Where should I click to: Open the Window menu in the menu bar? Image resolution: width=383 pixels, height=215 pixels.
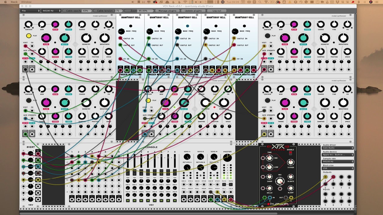pos(26,2)
